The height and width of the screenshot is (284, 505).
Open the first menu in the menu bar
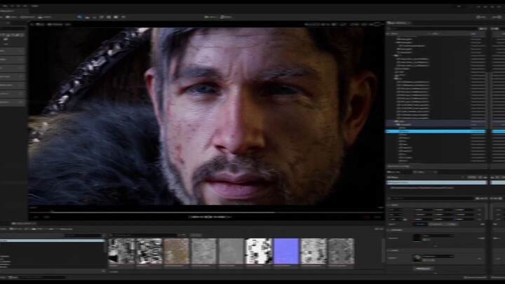pos(4,6)
